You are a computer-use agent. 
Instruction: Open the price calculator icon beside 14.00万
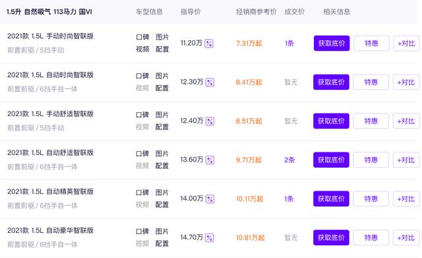pos(210,199)
